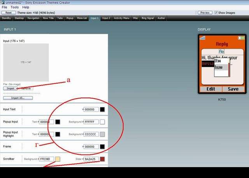249x178 pixels.
Task: Open the File menu
Action: pos(5,7)
